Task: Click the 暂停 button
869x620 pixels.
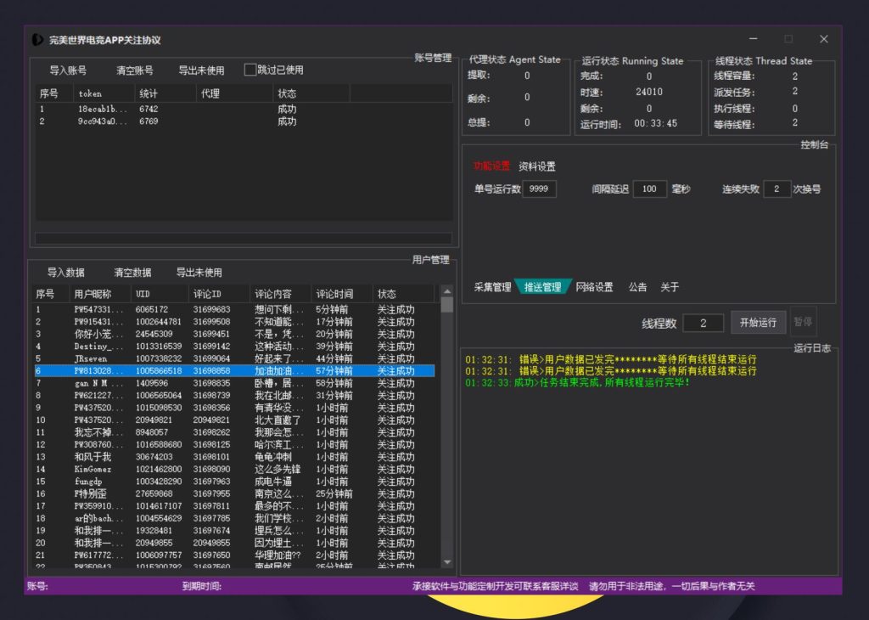Action: point(803,323)
